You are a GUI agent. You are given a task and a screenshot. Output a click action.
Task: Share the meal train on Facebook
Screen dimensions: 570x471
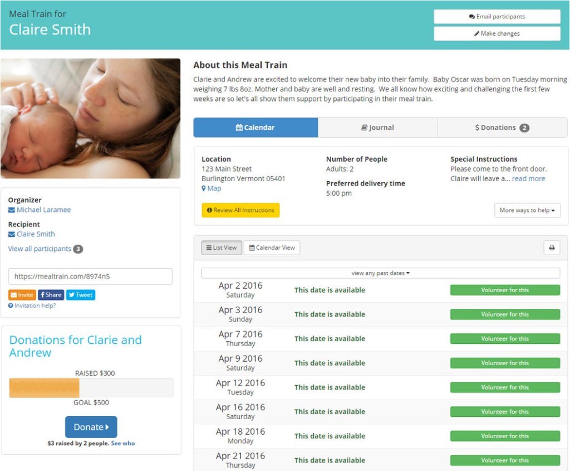point(51,295)
